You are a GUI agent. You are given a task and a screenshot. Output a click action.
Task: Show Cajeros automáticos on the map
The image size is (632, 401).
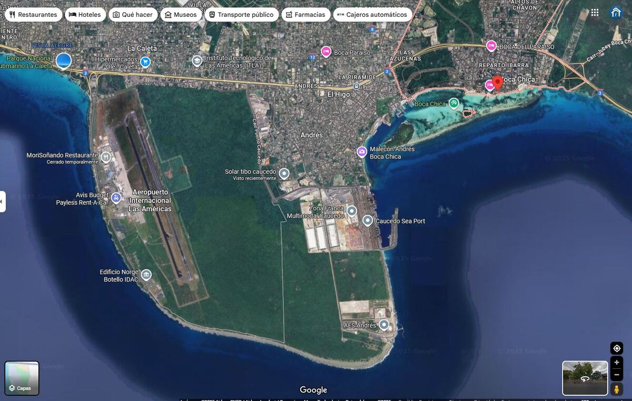coord(372,15)
